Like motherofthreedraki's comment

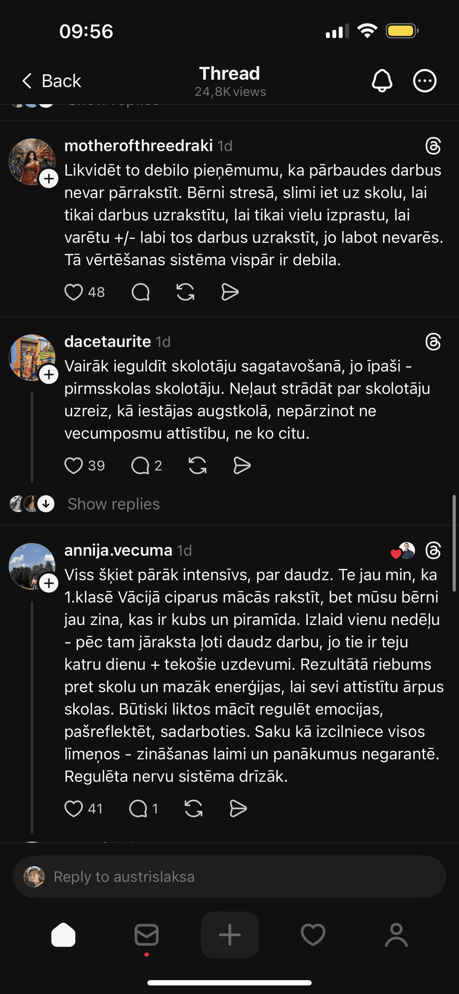click(x=73, y=292)
